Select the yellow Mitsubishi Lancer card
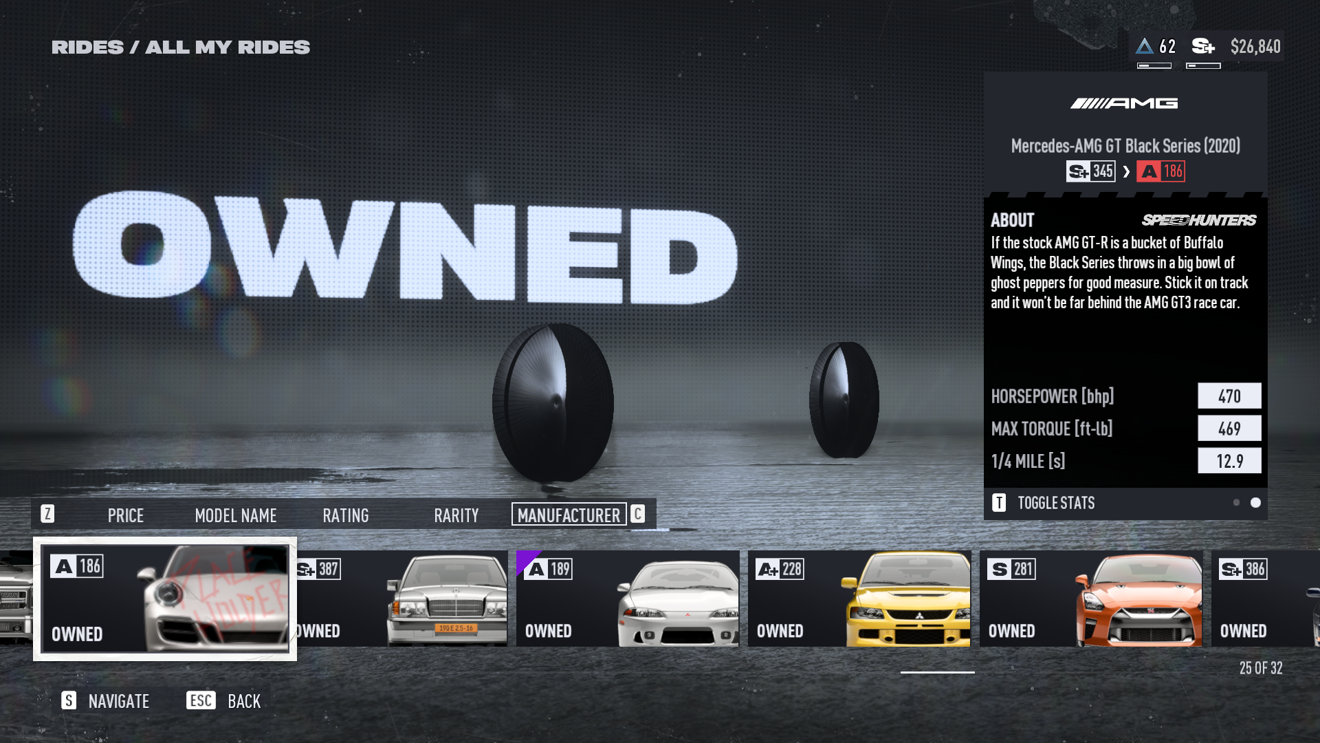Image resolution: width=1320 pixels, height=743 pixels. pos(859,598)
